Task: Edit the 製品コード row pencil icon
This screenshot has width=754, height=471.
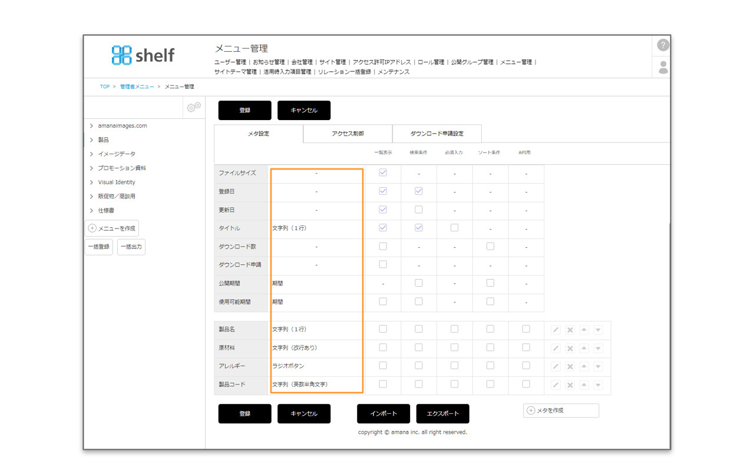Action: coord(555,384)
